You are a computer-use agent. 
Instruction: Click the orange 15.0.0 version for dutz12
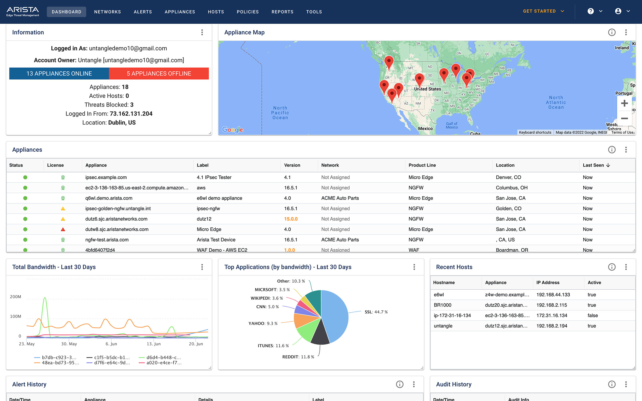coord(291,219)
